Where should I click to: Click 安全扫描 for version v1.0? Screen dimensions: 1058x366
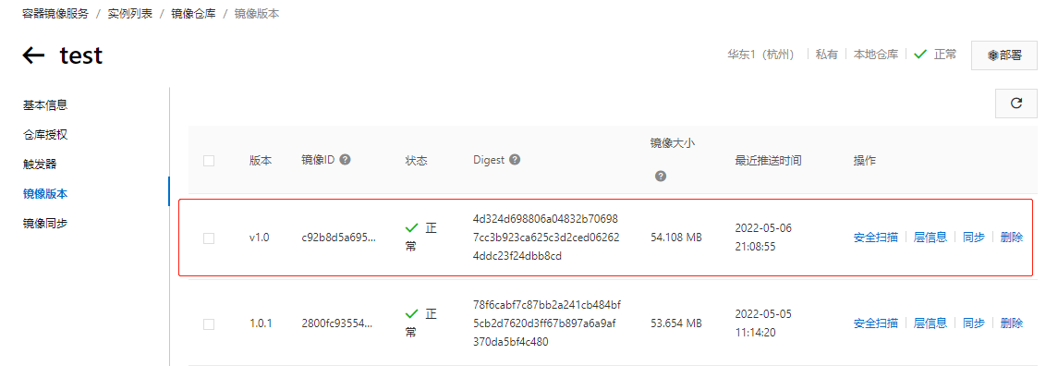click(876, 237)
